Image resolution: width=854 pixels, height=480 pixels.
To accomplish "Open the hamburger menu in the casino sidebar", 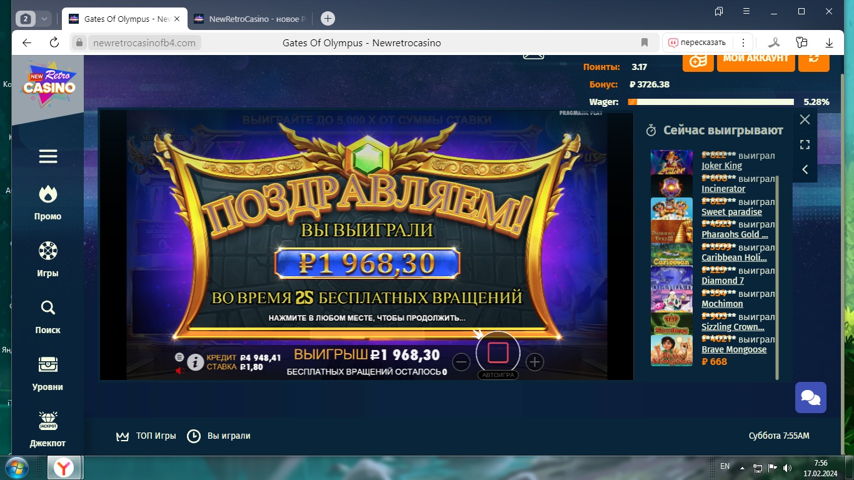I will [48, 156].
